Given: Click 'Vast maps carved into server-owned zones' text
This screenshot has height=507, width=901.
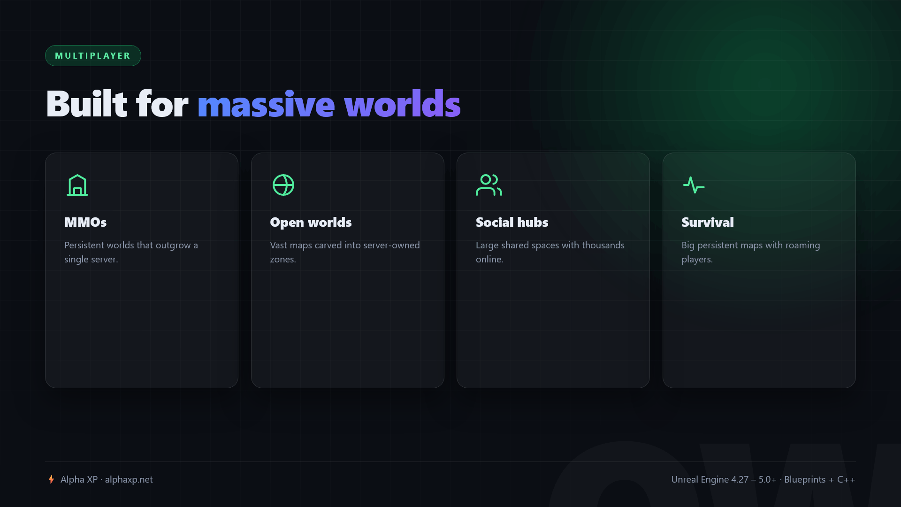Looking at the screenshot, I should pyautogui.click(x=345, y=252).
